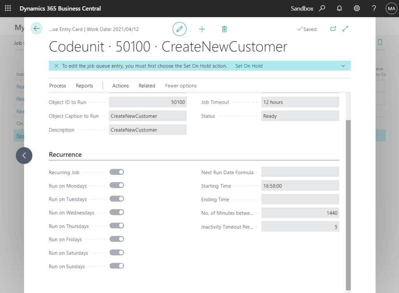Switch to the Reports menu

pos(84,86)
